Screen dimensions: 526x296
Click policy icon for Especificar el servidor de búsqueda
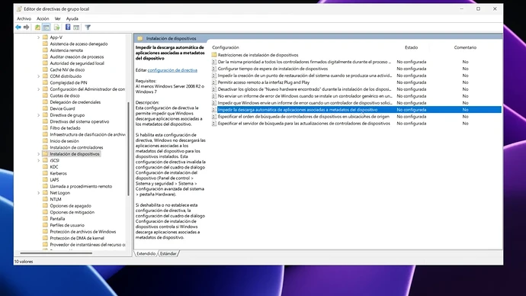tap(214, 123)
